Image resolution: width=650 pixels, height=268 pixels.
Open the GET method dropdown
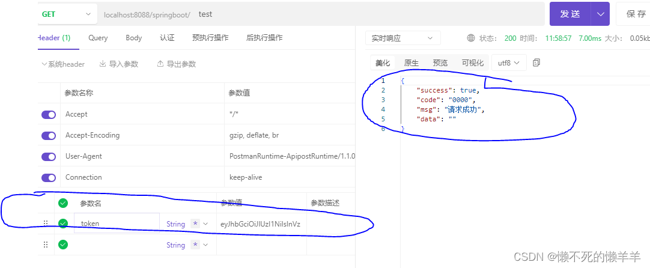pyautogui.click(x=66, y=14)
